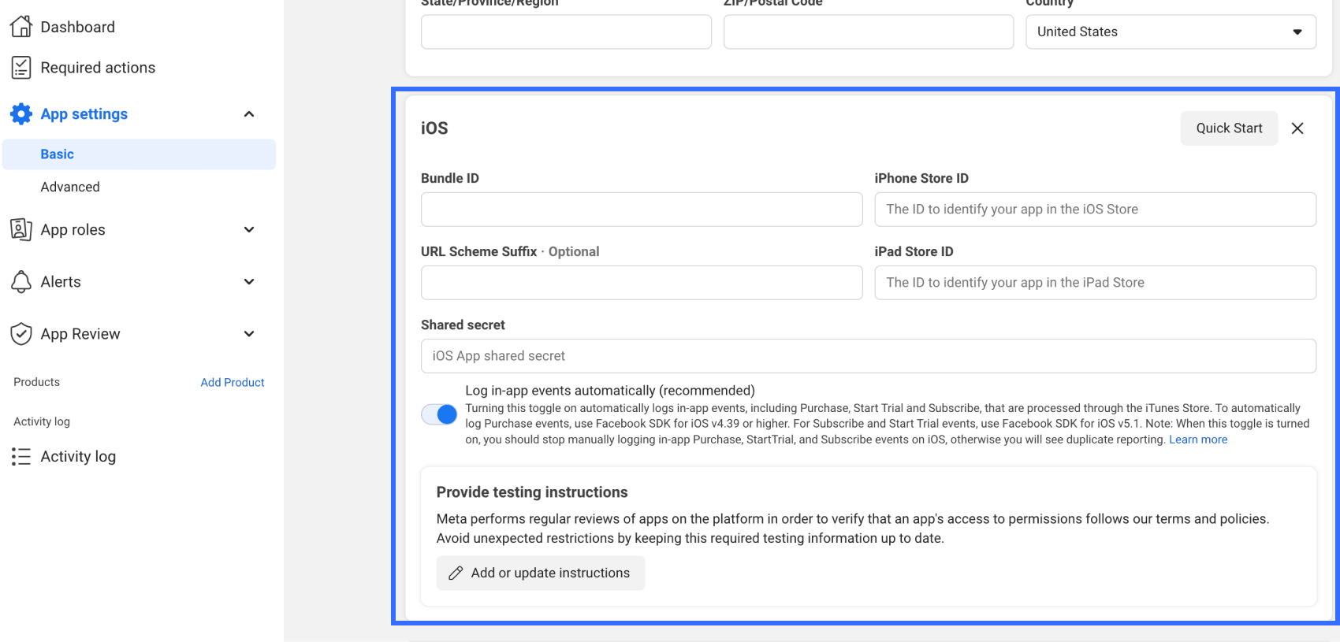Click the App Review shield icon

(x=20, y=333)
